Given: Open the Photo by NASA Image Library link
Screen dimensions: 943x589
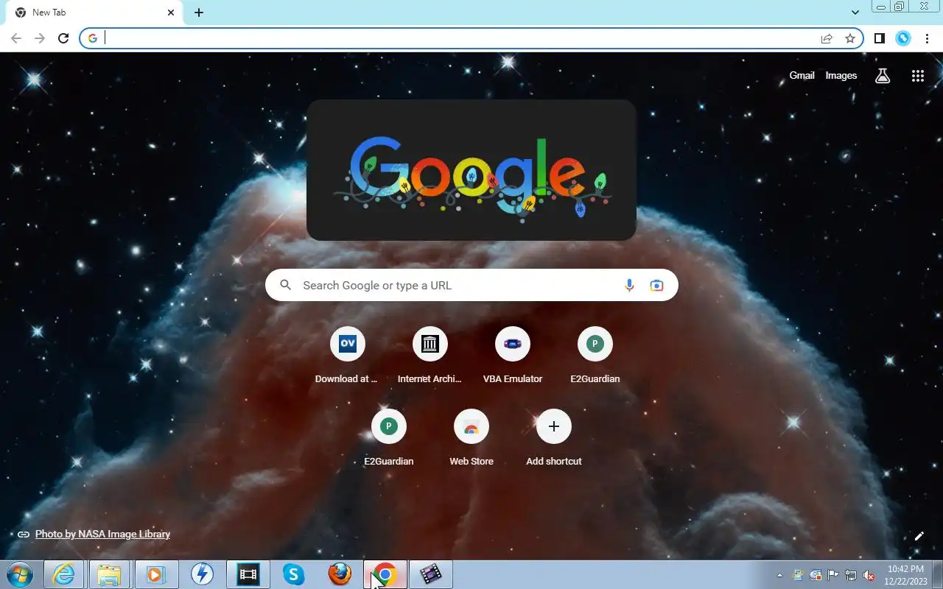Looking at the screenshot, I should click(102, 534).
